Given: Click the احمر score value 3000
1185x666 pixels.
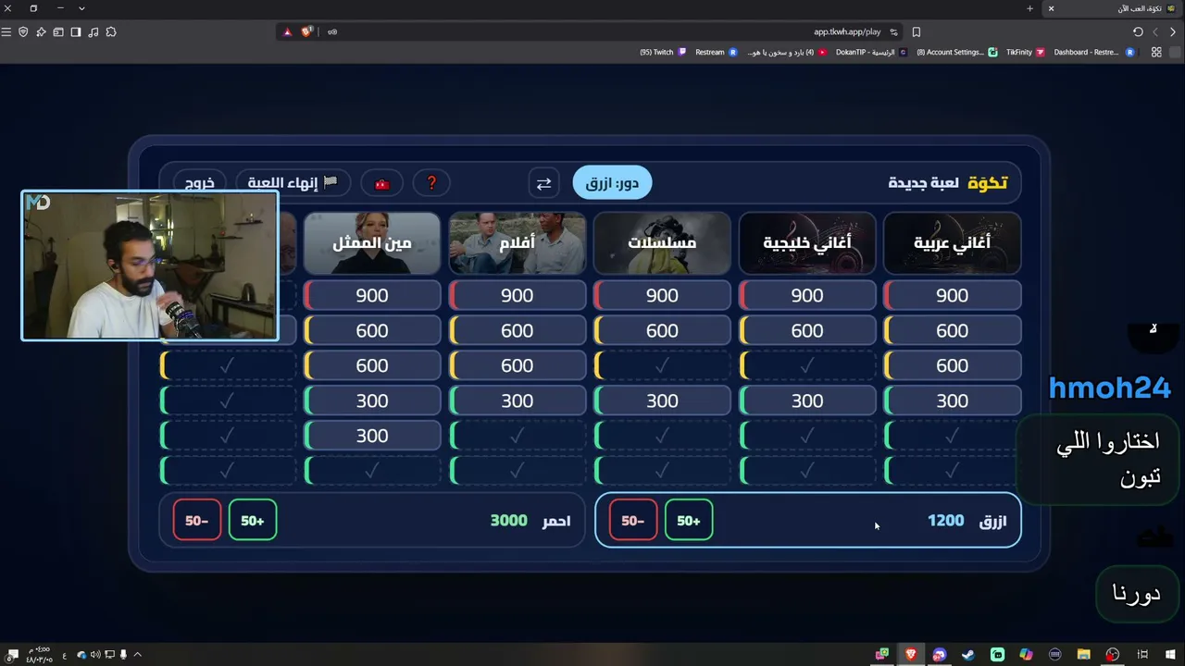Looking at the screenshot, I should tap(508, 521).
